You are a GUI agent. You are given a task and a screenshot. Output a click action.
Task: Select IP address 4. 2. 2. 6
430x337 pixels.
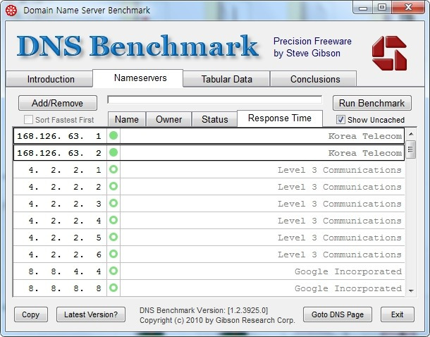pyautogui.click(x=65, y=255)
